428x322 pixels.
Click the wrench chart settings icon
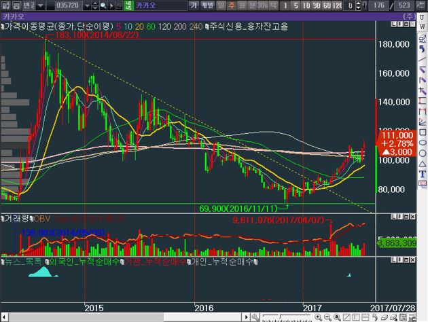(255, 317)
